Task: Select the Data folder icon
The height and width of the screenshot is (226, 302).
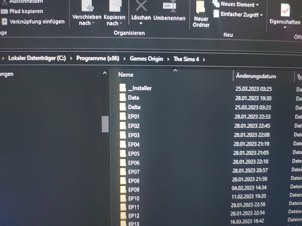Action: (123, 97)
